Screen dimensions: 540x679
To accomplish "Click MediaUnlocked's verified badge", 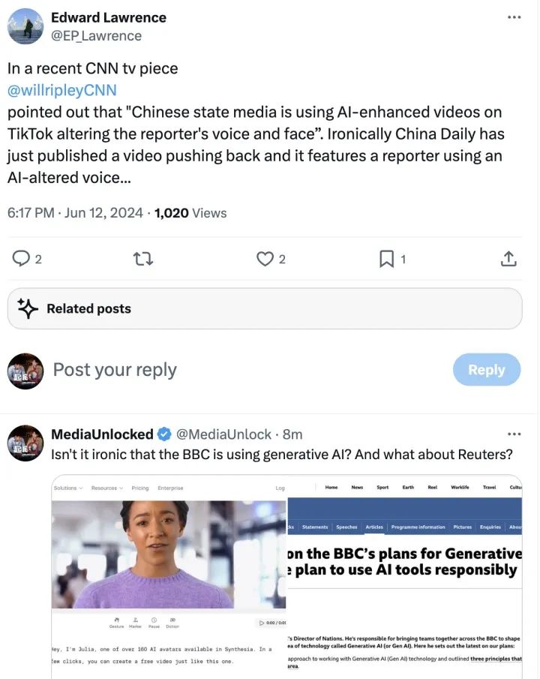I will click(x=164, y=434).
